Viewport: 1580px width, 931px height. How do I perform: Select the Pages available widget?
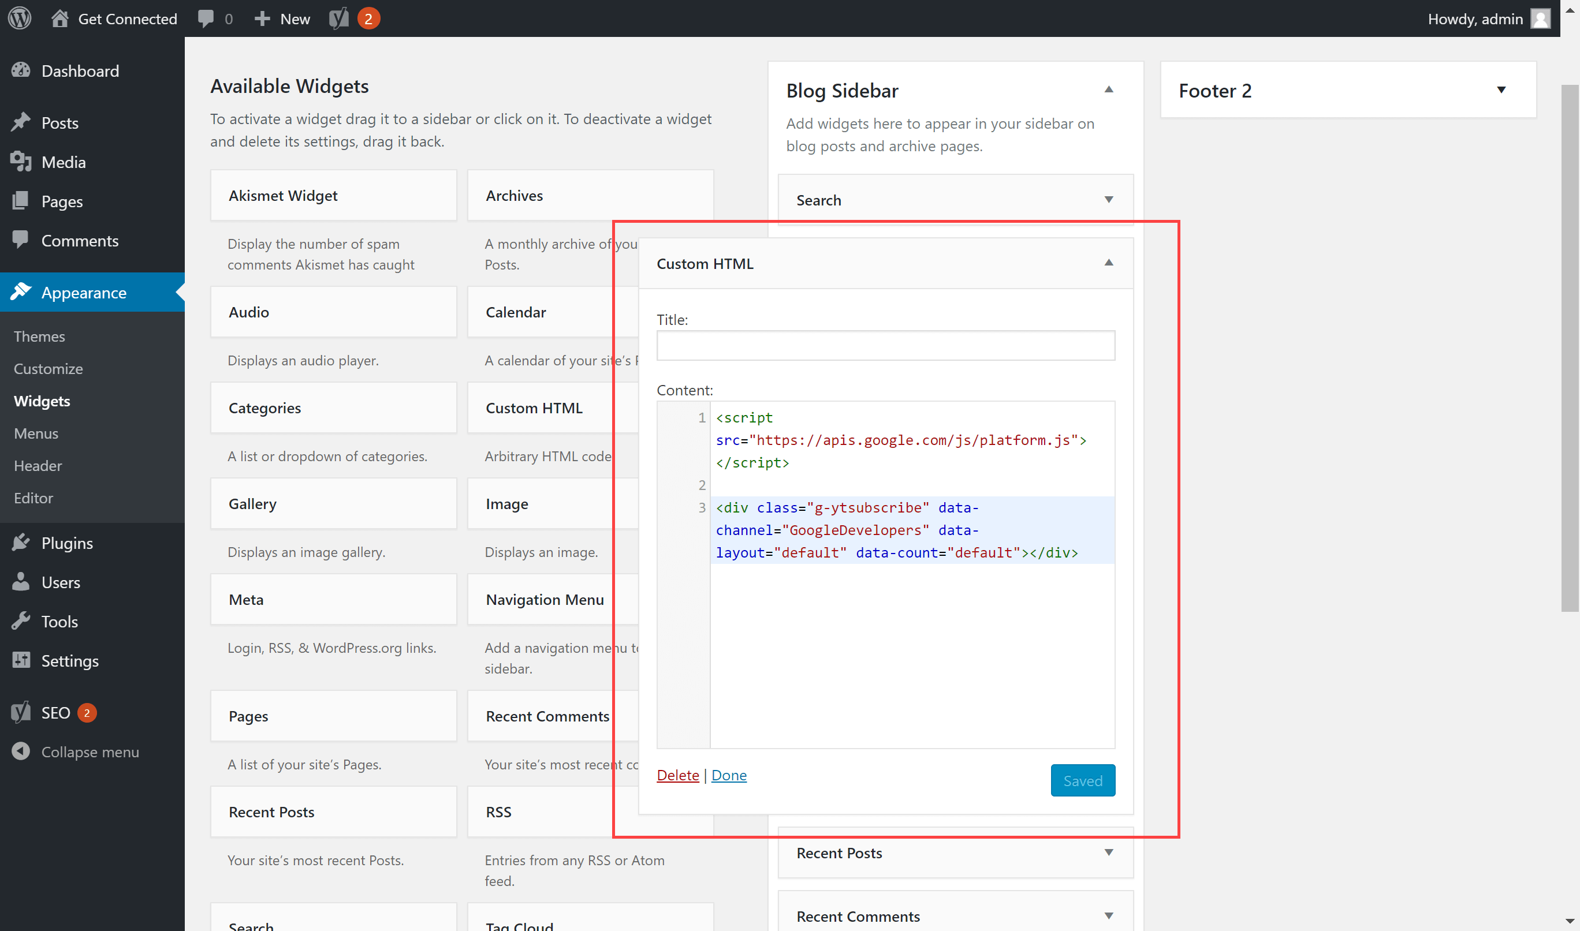[333, 716]
